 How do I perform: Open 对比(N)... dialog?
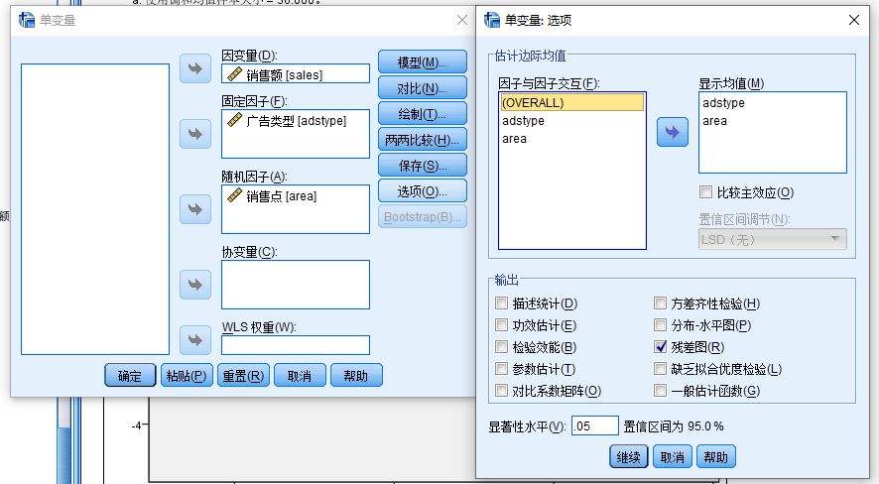coord(422,88)
